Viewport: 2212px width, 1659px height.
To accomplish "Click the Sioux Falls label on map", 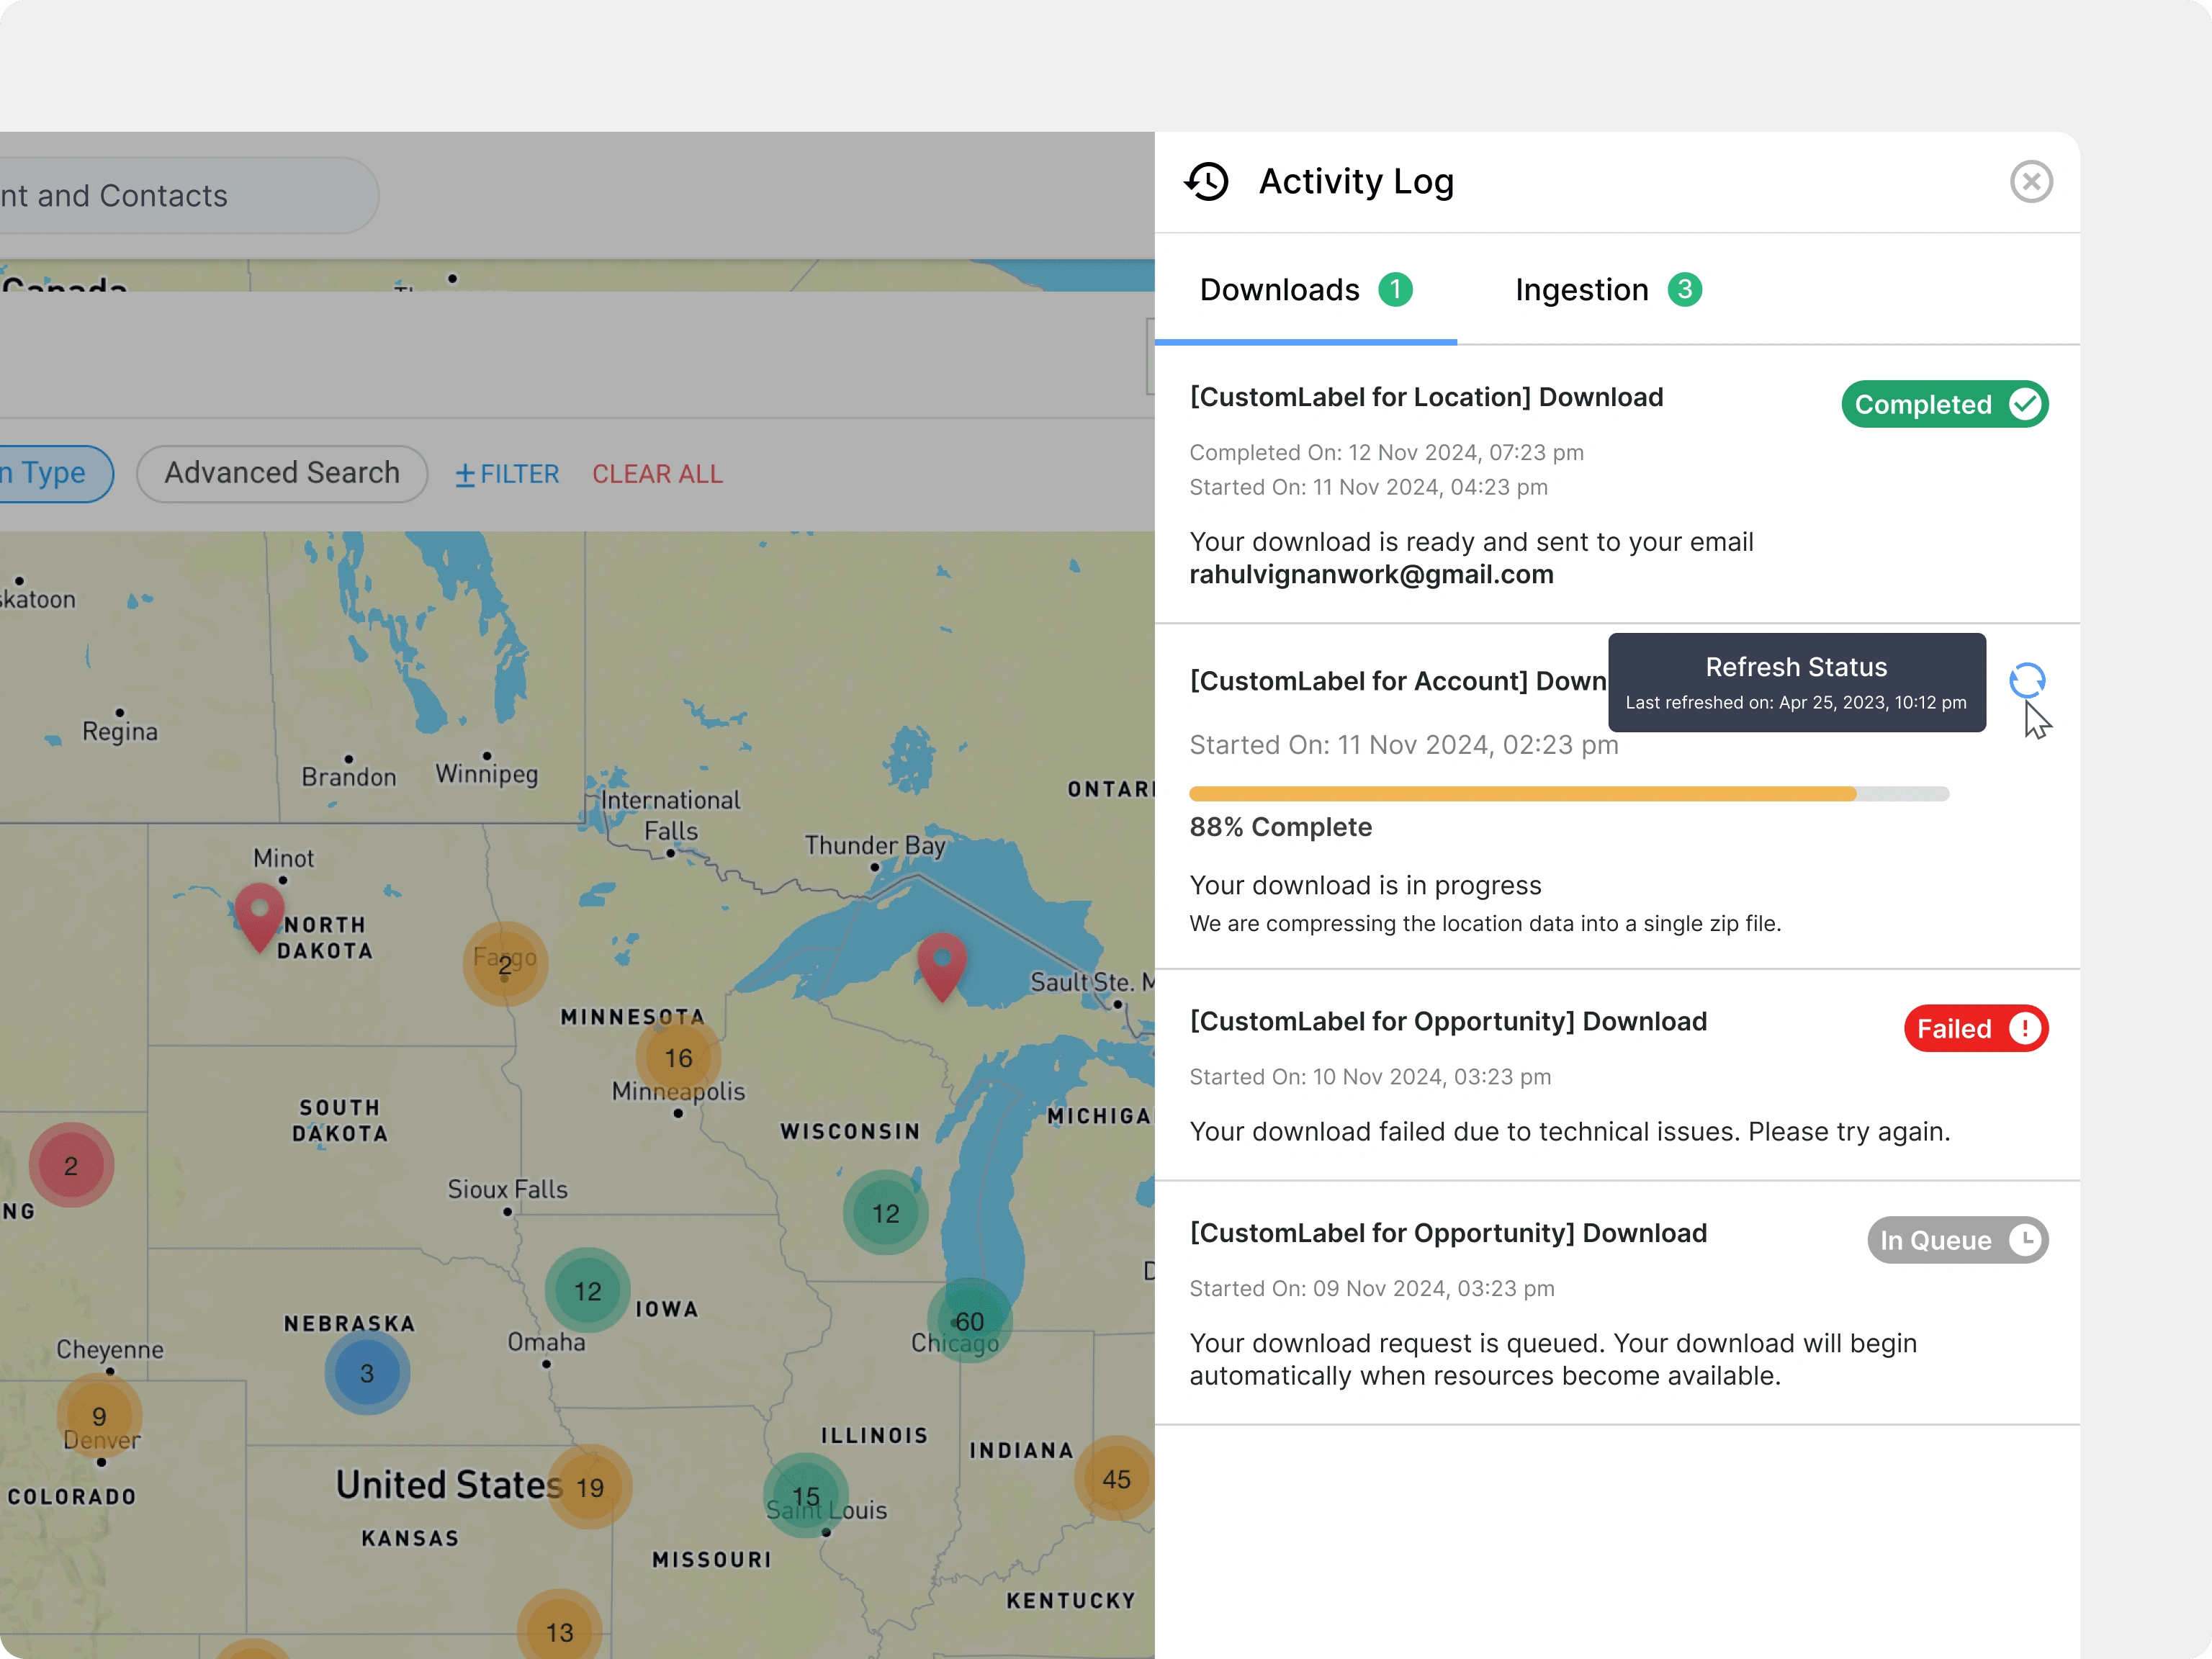I will [507, 1189].
